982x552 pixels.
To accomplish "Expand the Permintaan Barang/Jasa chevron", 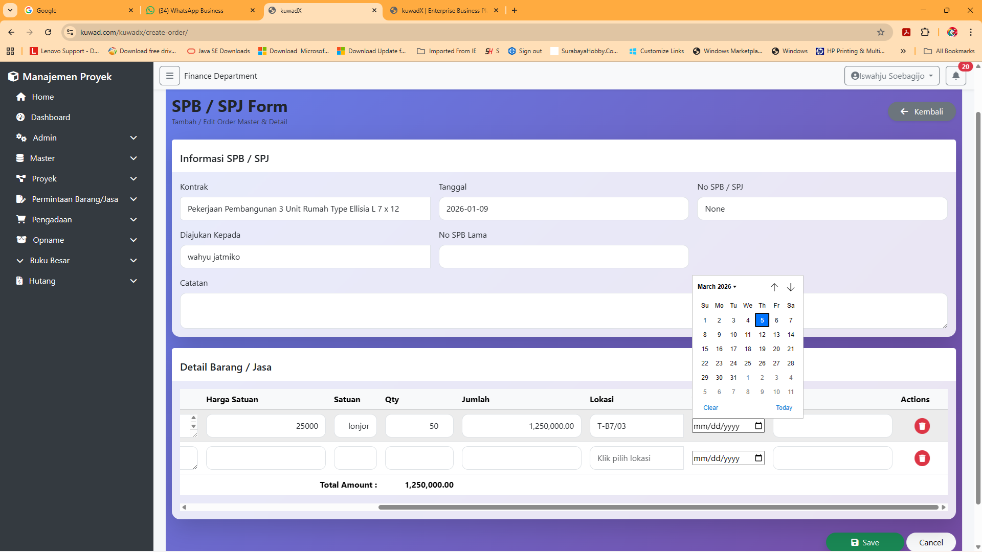I will pos(133,199).
